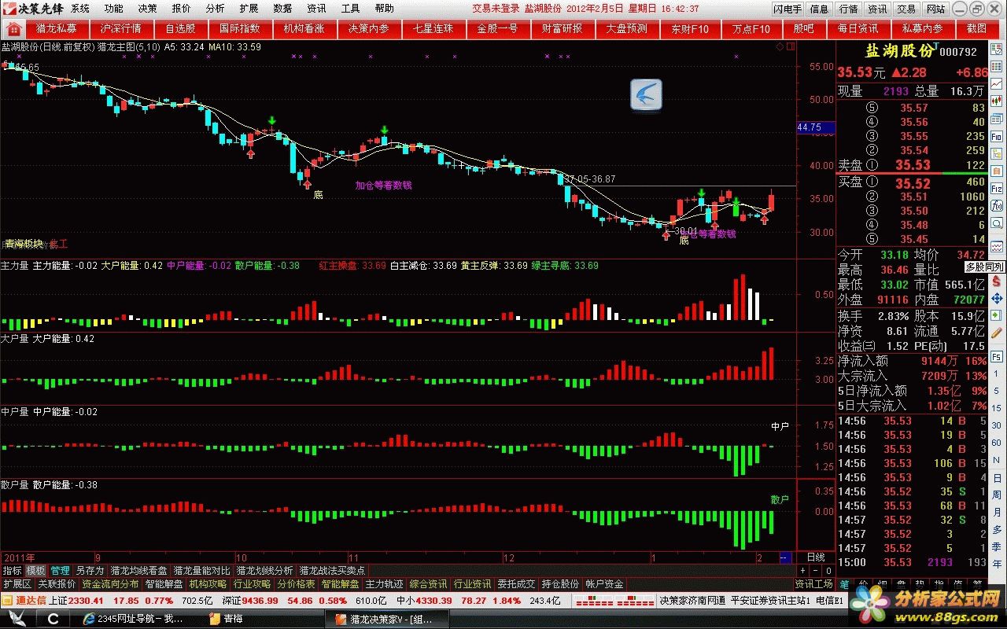
Task: Click the F12 trading shortcut icon in sidebar
Action: (997, 188)
